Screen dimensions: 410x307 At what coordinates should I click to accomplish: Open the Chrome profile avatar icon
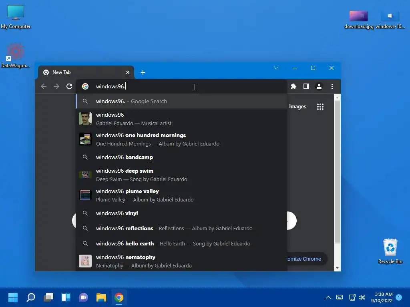[319, 86]
